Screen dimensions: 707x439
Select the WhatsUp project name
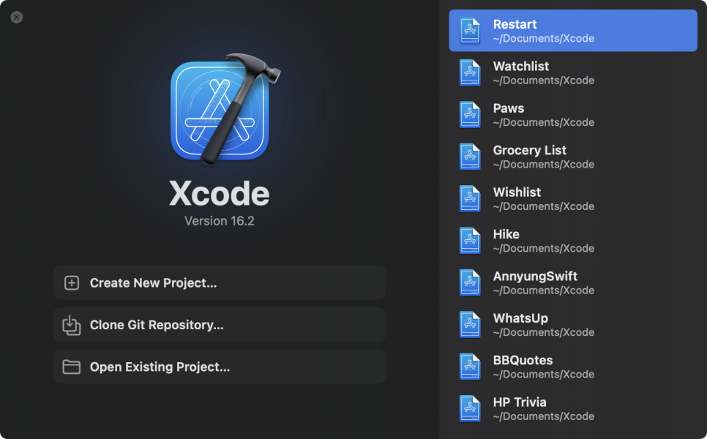(520, 318)
